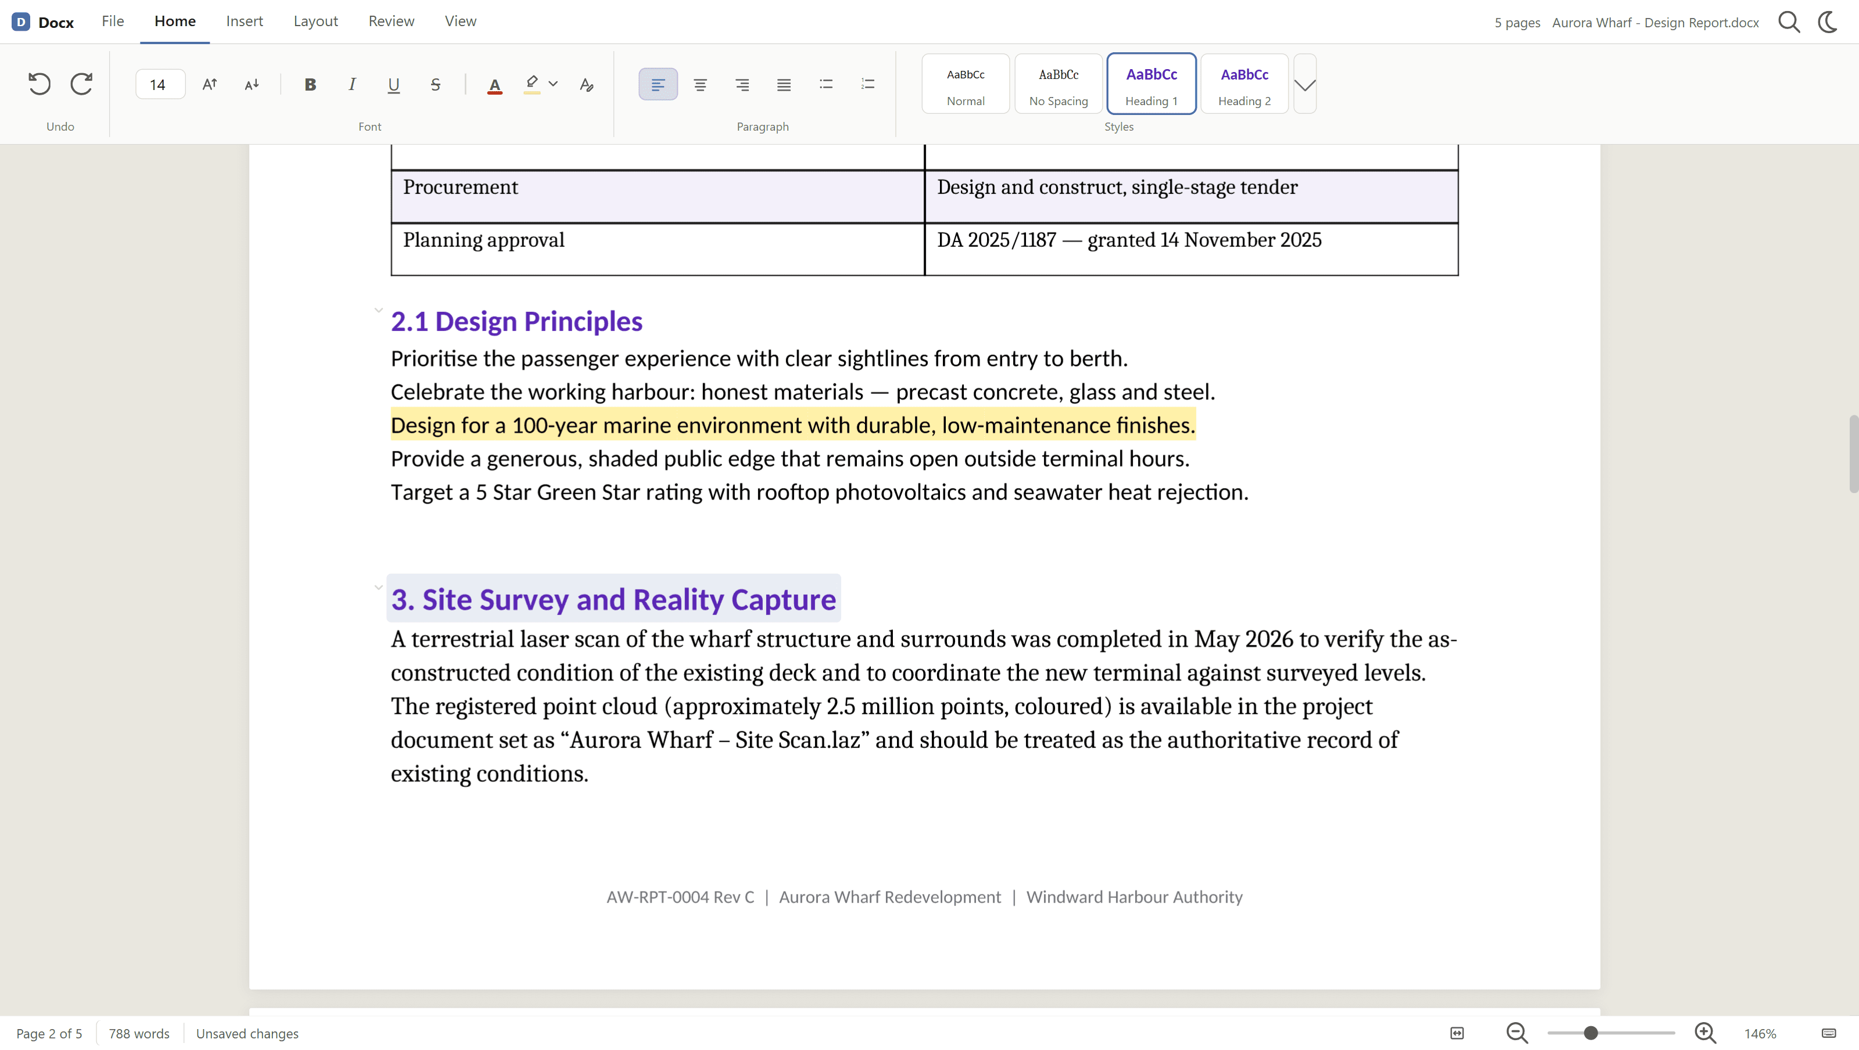Screen dimensions: 1859x1050
Task: Switch to the Review tab
Action: (391, 21)
